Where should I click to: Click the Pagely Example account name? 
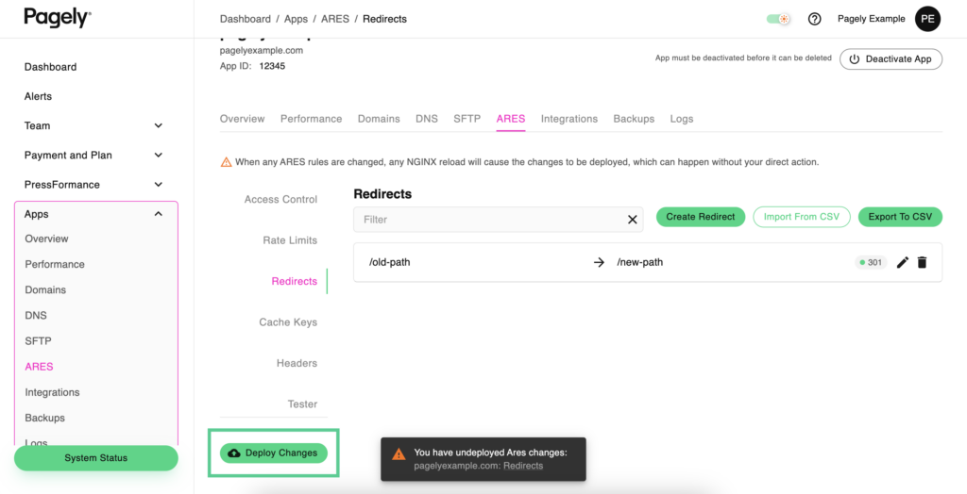tap(872, 19)
